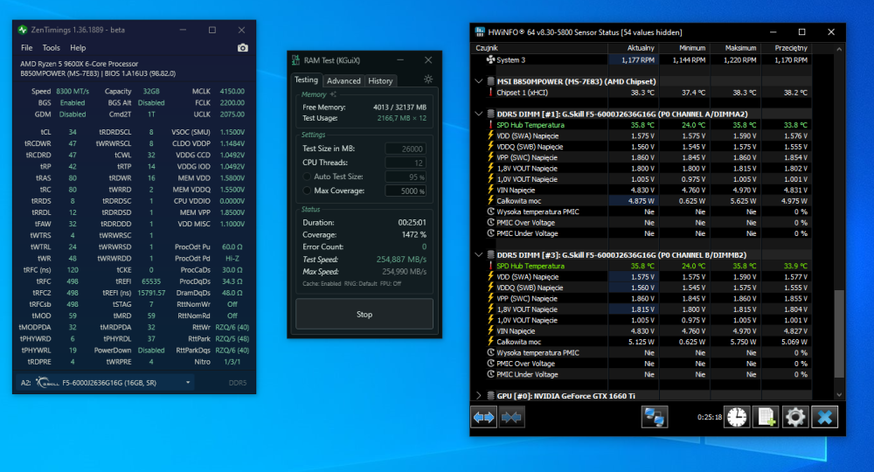Viewport: 874px width, 472px height.
Task: Click the ZenTimings camera screenshot icon
Action: 243,48
